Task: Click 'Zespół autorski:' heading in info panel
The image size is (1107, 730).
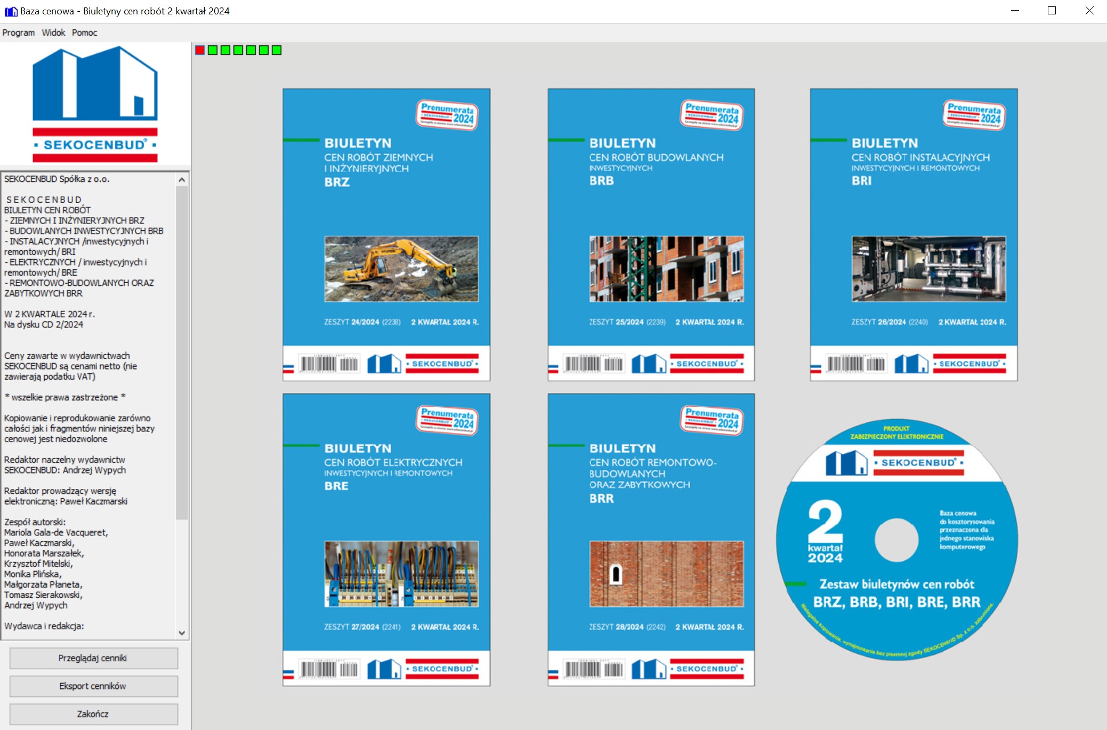Action: 35,522
